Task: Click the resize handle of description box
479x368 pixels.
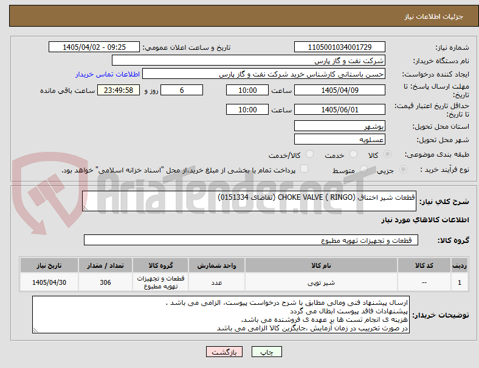Action: click(x=85, y=208)
